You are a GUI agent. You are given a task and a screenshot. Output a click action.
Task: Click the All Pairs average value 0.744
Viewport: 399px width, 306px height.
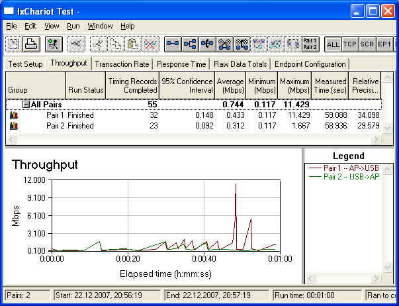pyautogui.click(x=233, y=105)
